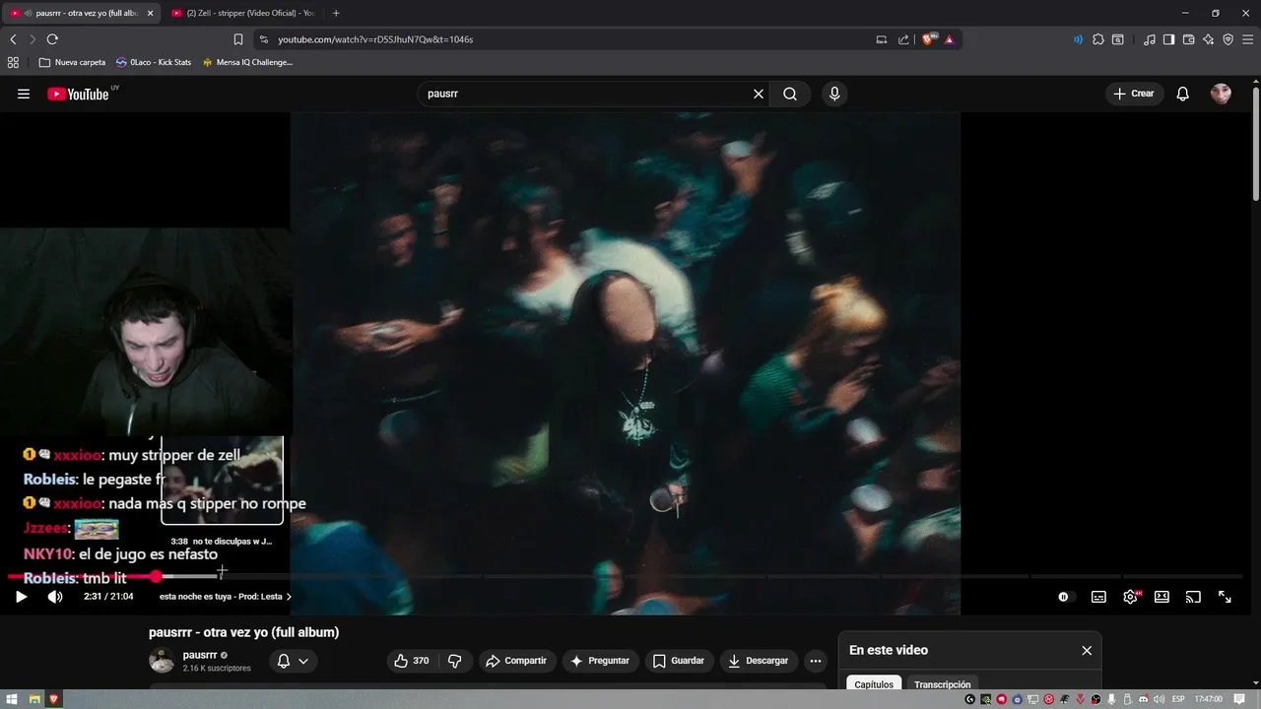Enter fullscreen mode
This screenshot has width=1261, height=709.
pos(1225,597)
